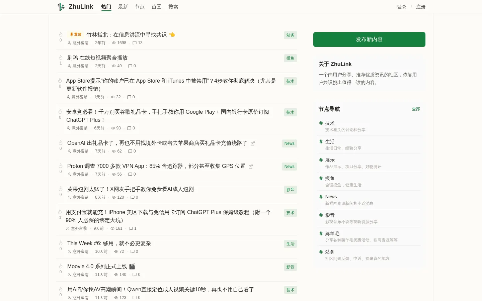The image size is (482, 301).
Task: Switch to the 热门 tab
Action: coord(106,7)
